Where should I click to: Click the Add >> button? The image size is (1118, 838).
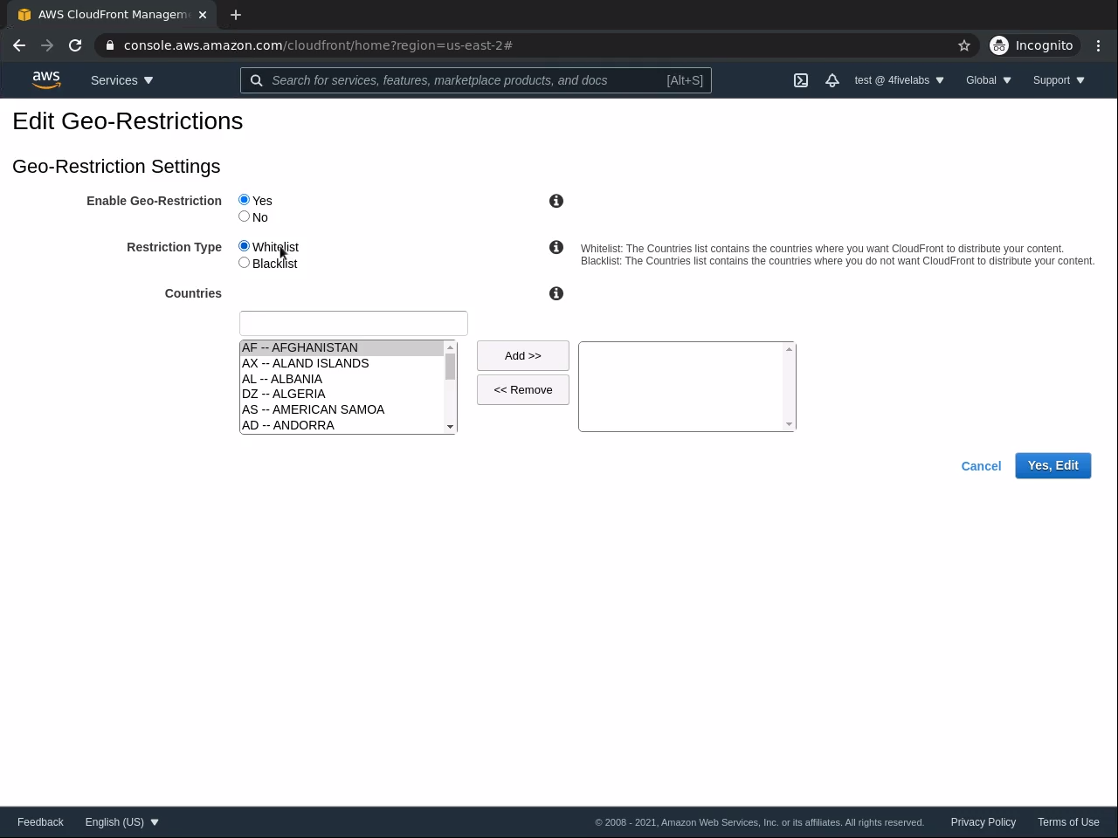click(x=523, y=356)
